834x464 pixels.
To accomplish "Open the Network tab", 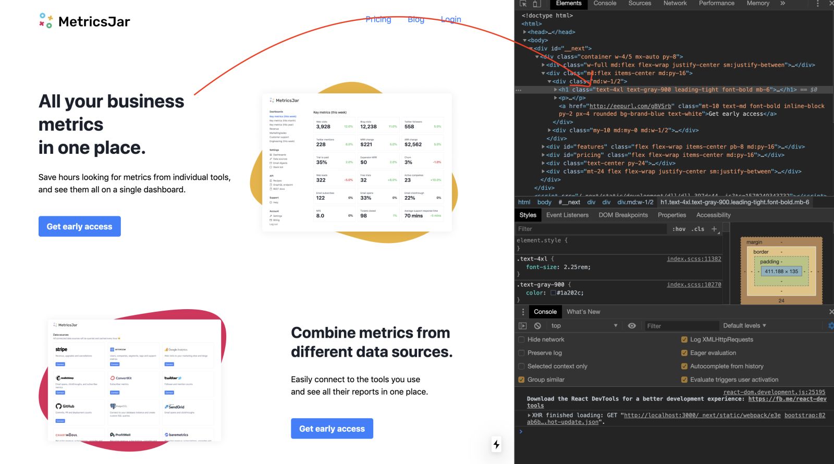I will coord(675,3).
